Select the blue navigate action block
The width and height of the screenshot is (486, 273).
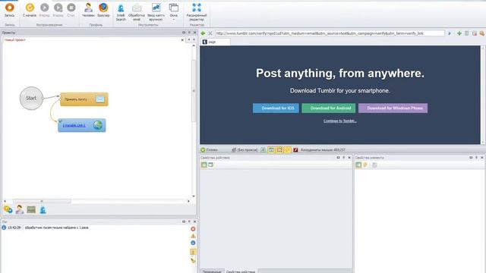pos(82,125)
